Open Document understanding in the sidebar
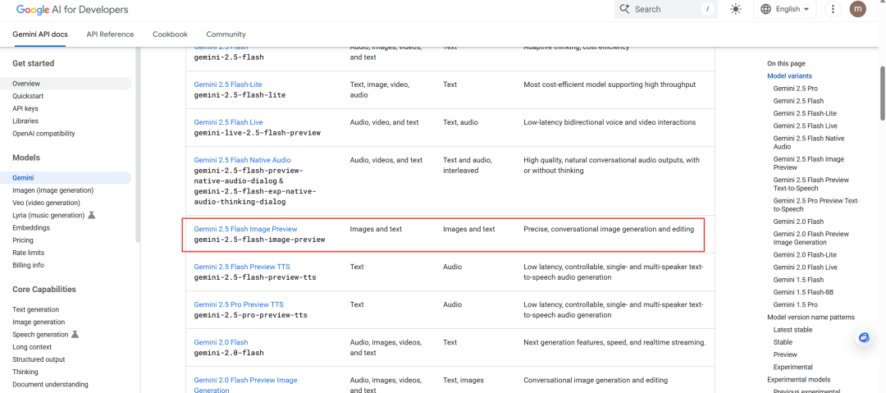Image resolution: width=886 pixels, height=393 pixels. tap(50, 385)
